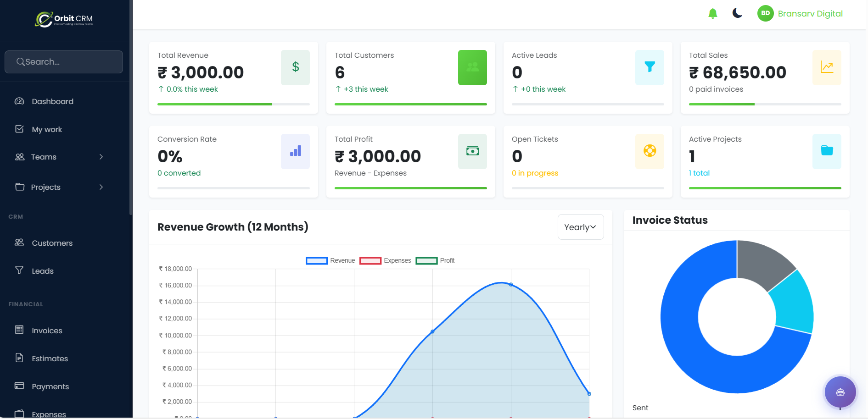This screenshot has width=868, height=419.
Task: Open the My work section
Action: click(x=46, y=129)
